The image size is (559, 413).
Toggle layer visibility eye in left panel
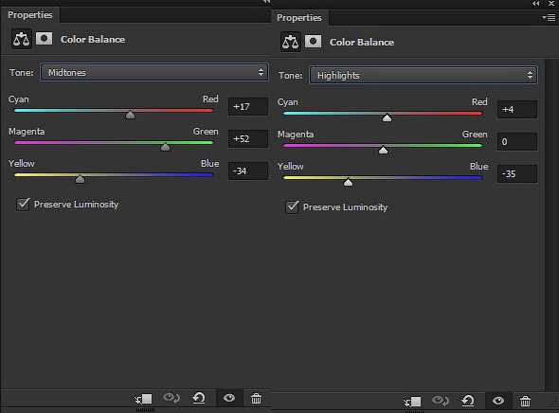(x=229, y=398)
